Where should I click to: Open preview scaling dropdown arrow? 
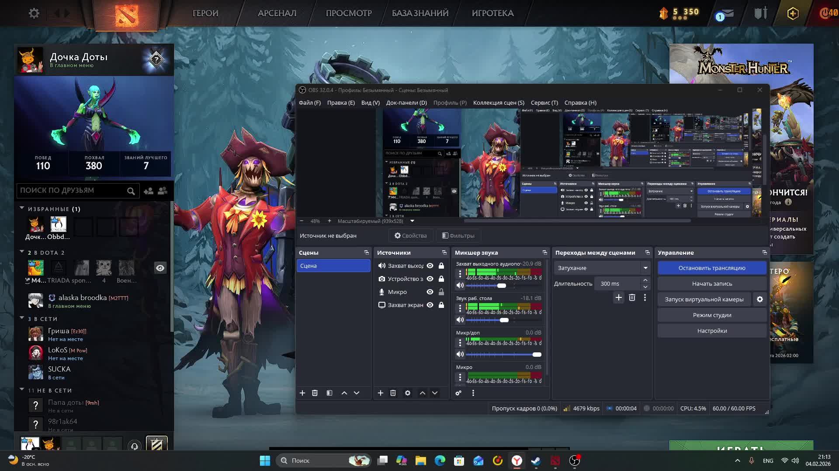[412, 221]
